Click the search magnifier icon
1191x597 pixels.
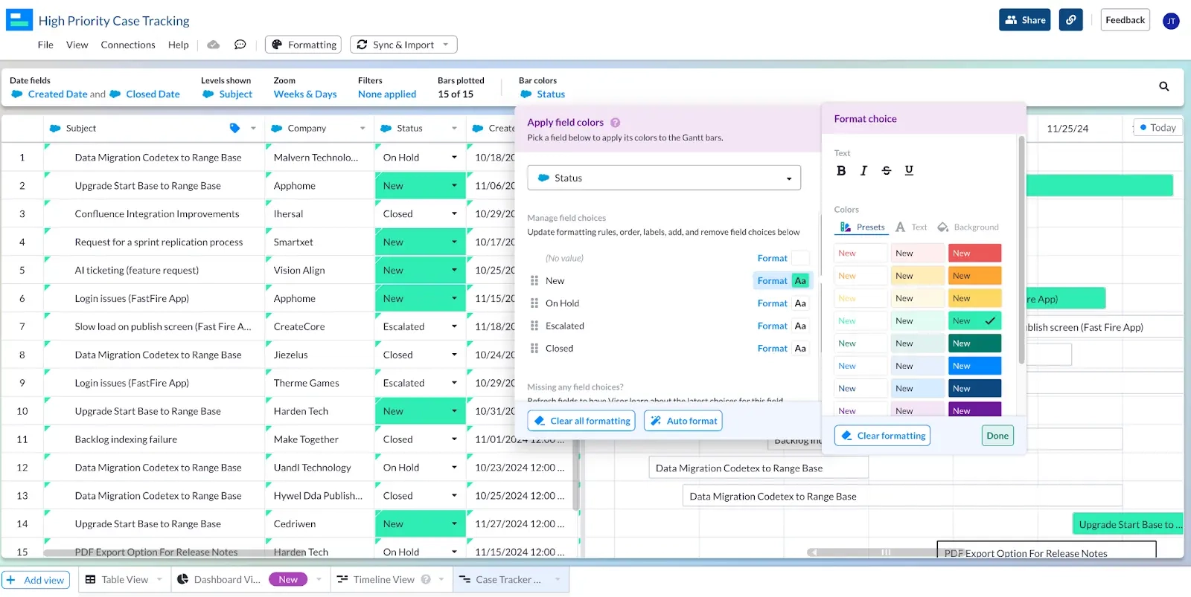pyautogui.click(x=1164, y=86)
